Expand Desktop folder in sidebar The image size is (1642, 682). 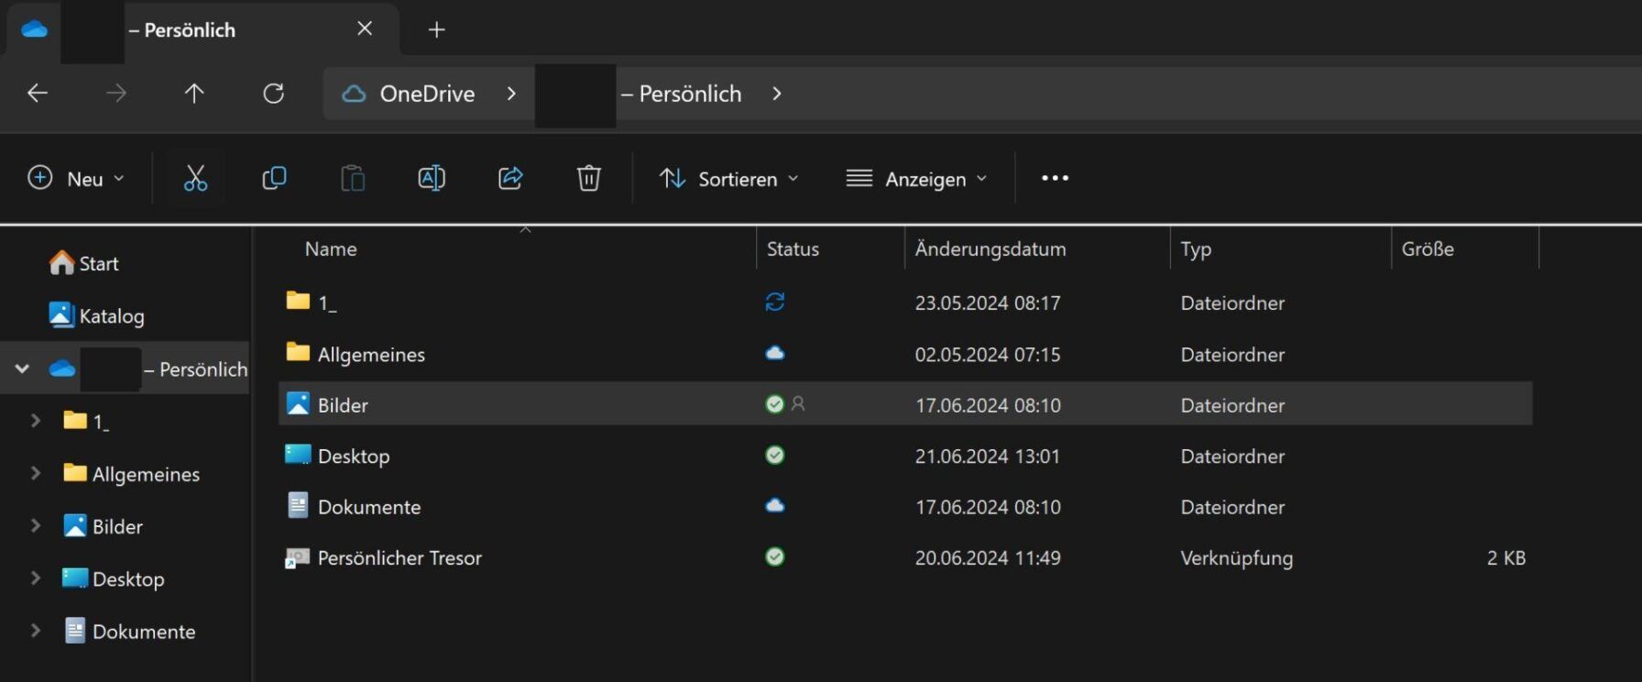click(36, 578)
